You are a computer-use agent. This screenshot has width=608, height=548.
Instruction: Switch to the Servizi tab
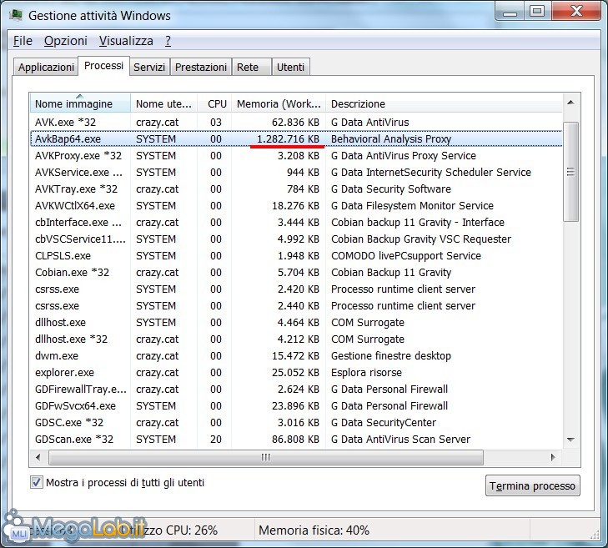(x=149, y=68)
